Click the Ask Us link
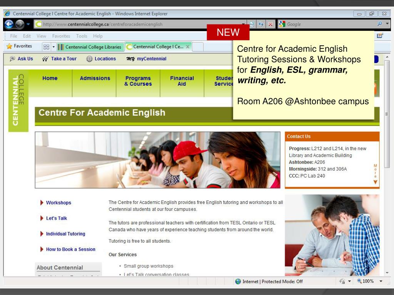 22,59
